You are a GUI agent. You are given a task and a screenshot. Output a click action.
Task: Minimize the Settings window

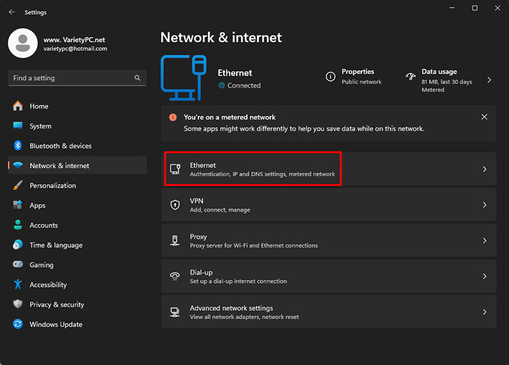(452, 8)
